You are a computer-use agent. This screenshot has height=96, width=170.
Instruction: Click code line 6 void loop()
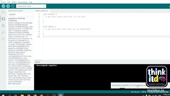click(x=49, y=27)
